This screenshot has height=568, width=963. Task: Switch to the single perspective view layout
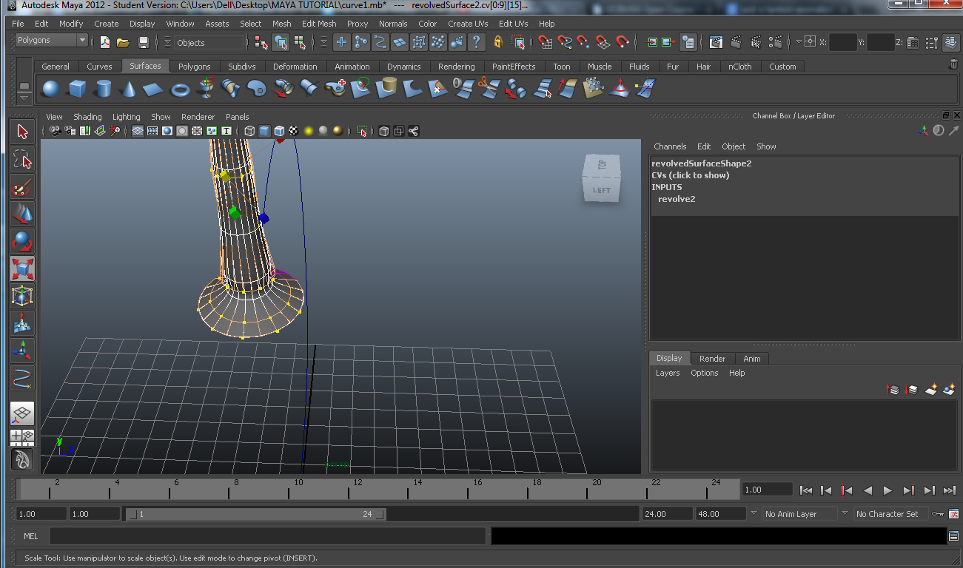click(22, 414)
